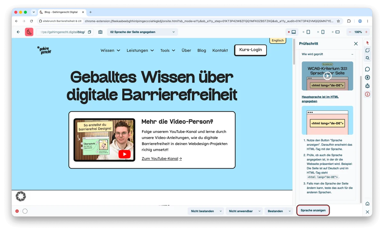Click the cookie settings round badge icon
The height and width of the screenshot is (232, 384).
[x=21, y=196]
